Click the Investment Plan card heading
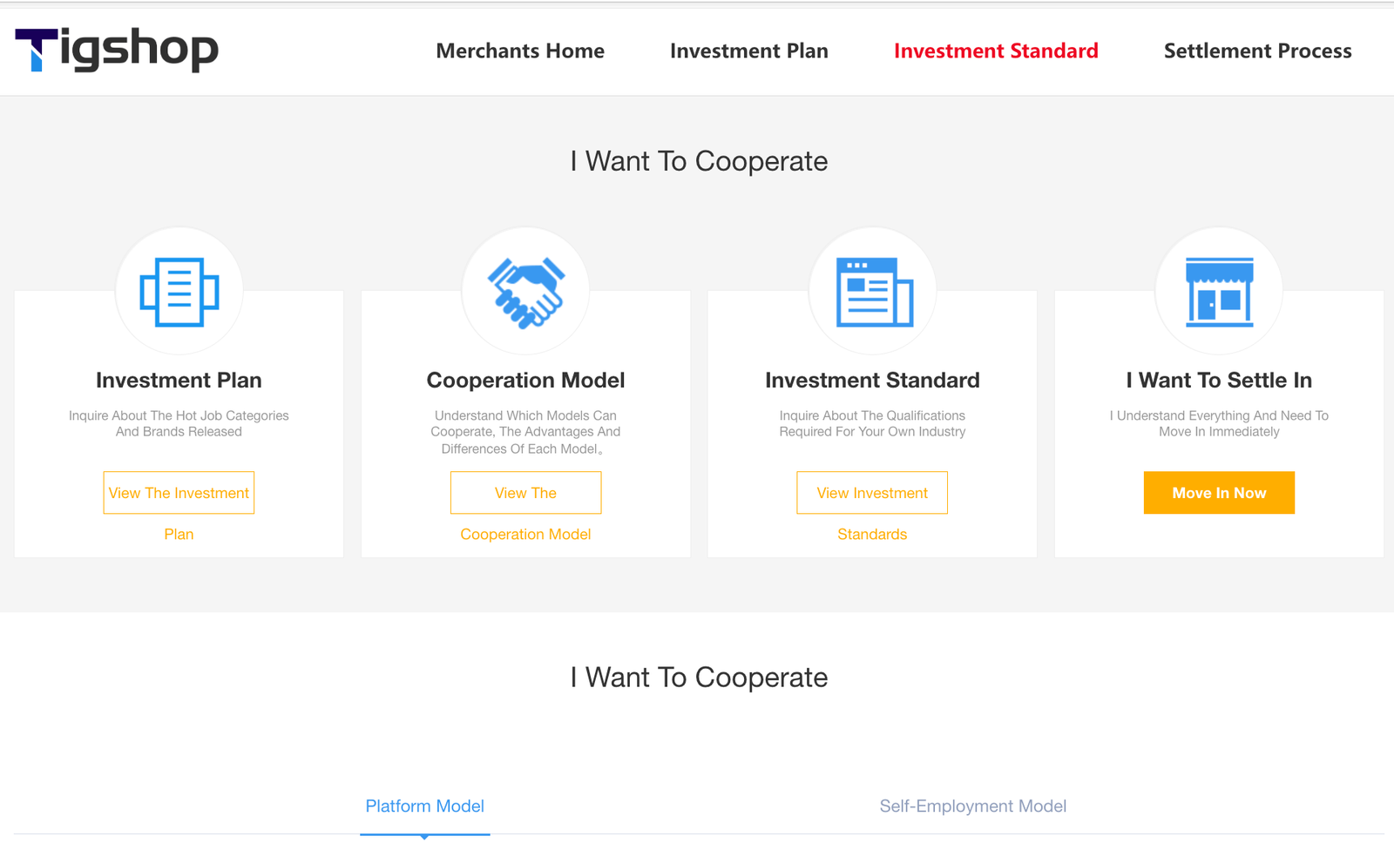The height and width of the screenshot is (843, 1394). click(179, 381)
